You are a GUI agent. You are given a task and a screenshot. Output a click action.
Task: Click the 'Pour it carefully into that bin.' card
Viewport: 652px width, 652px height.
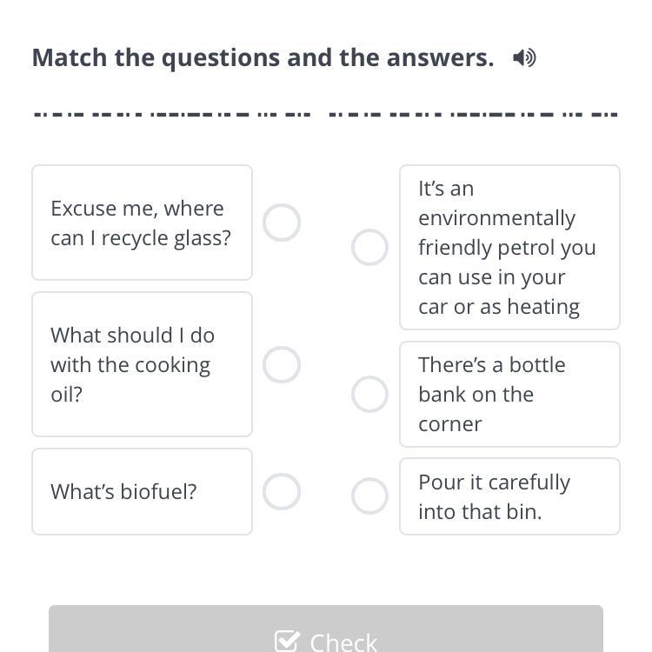509,496
